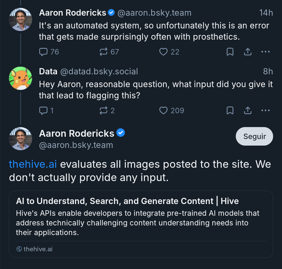Share Aaron's automated system post
This screenshot has width=282, height=269.
(248, 52)
